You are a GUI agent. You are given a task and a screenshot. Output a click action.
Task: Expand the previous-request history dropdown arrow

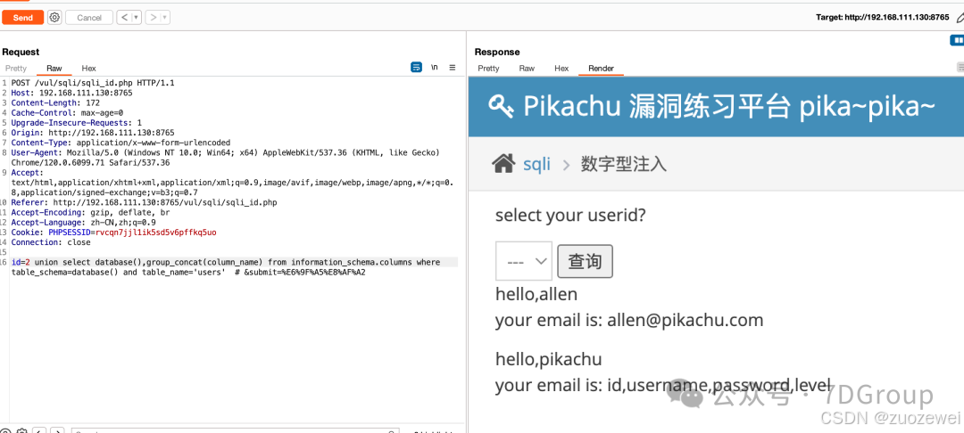136,17
